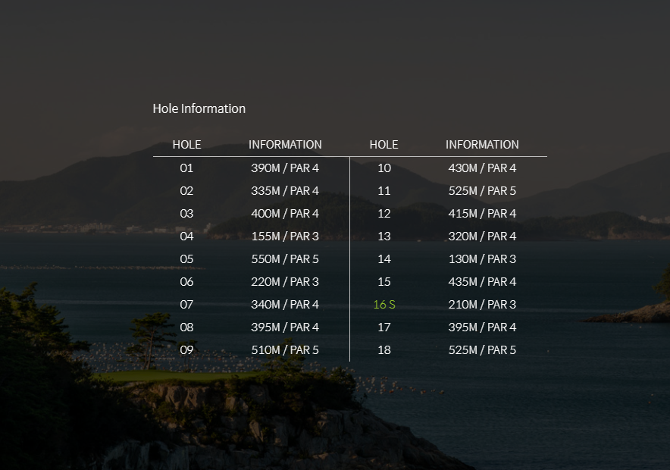Click the 435M / PAR 4 cell
This screenshot has height=470, width=670.
click(483, 281)
